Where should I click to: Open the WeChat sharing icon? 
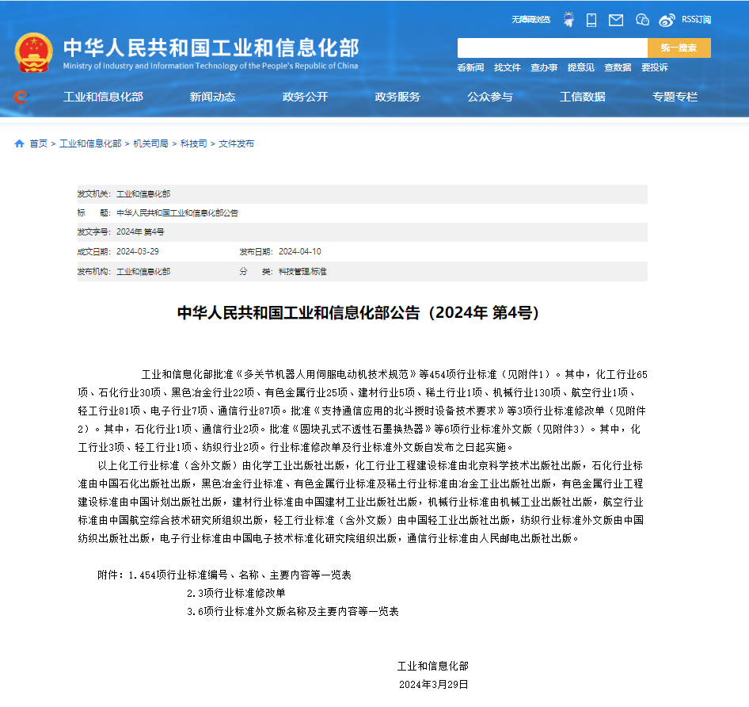[x=642, y=20]
